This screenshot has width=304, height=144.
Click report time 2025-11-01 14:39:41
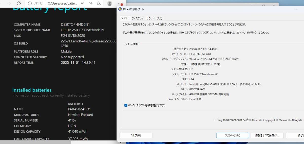tap(78, 62)
